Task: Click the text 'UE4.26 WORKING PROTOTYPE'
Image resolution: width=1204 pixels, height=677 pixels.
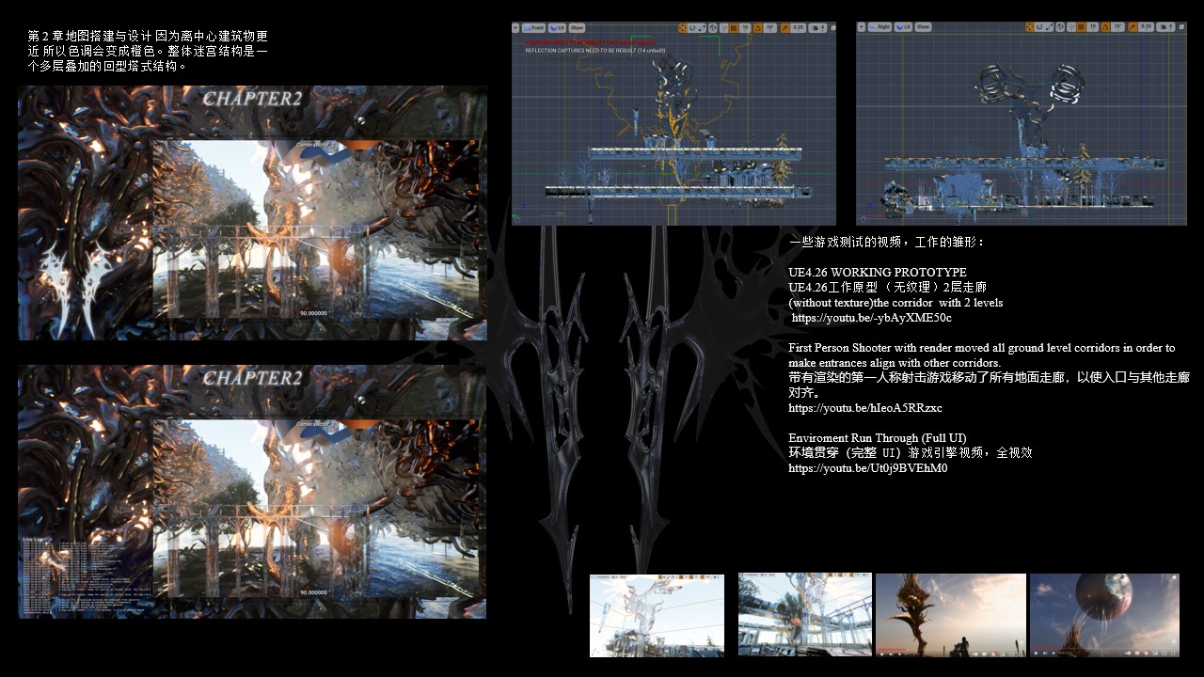Action: pos(878,273)
